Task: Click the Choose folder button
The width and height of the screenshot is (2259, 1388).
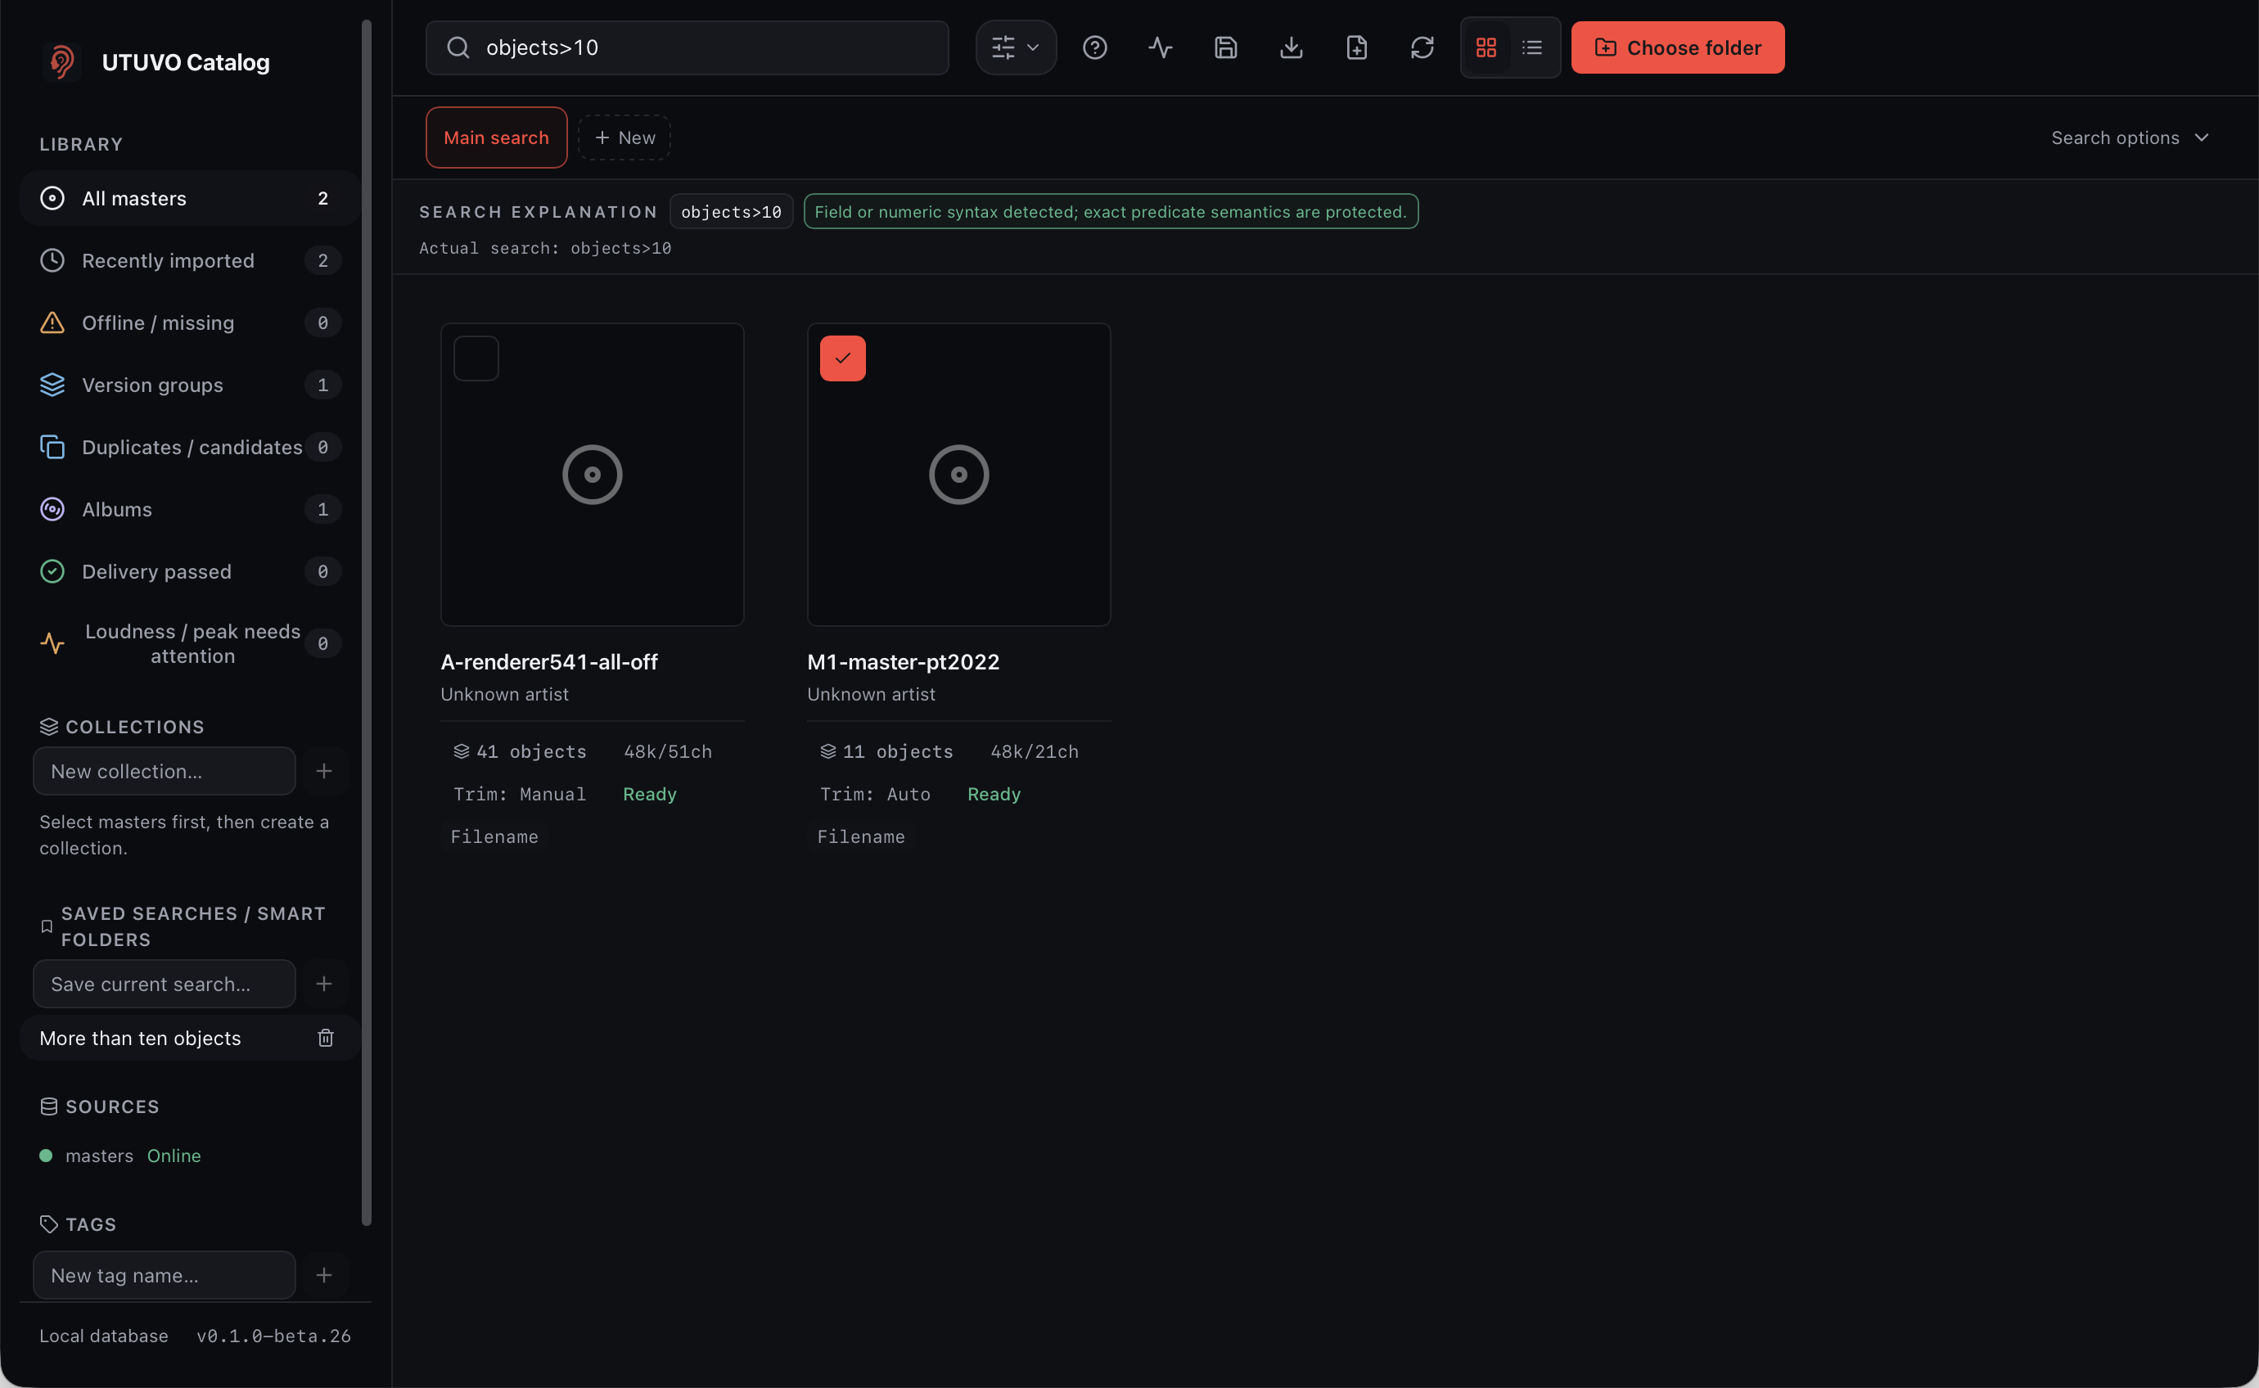Action: [1677, 47]
